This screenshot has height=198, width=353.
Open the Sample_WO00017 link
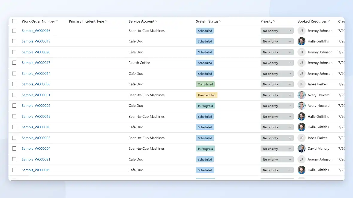click(x=36, y=63)
